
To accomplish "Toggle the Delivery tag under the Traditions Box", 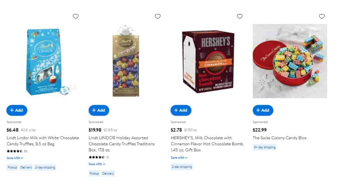I will click(108, 173).
